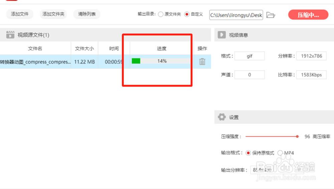The height and width of the screenshot is (189, 334).
Task: Click the 时间 column header
Action: [114, 48]
